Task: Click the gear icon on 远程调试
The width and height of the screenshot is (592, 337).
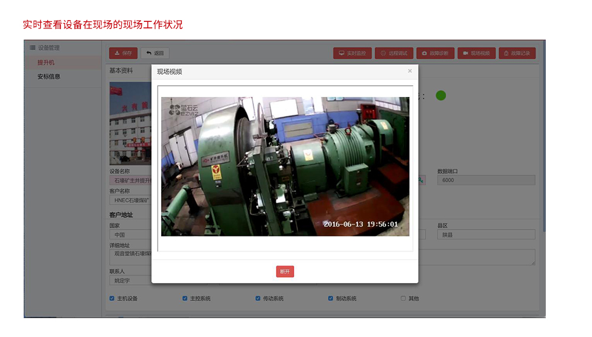Action: pos(383,53)
